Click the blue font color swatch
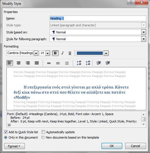Screen dimensions: 150x153 (x=90, y=53)
